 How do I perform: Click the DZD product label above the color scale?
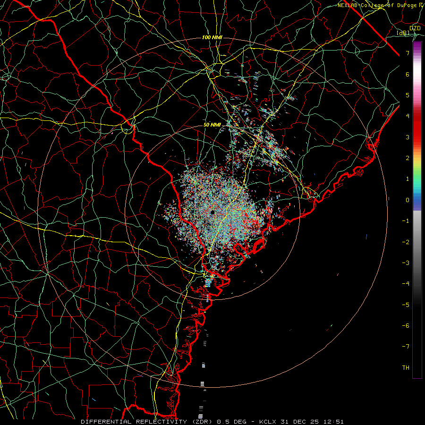click(x=415, y=28)
